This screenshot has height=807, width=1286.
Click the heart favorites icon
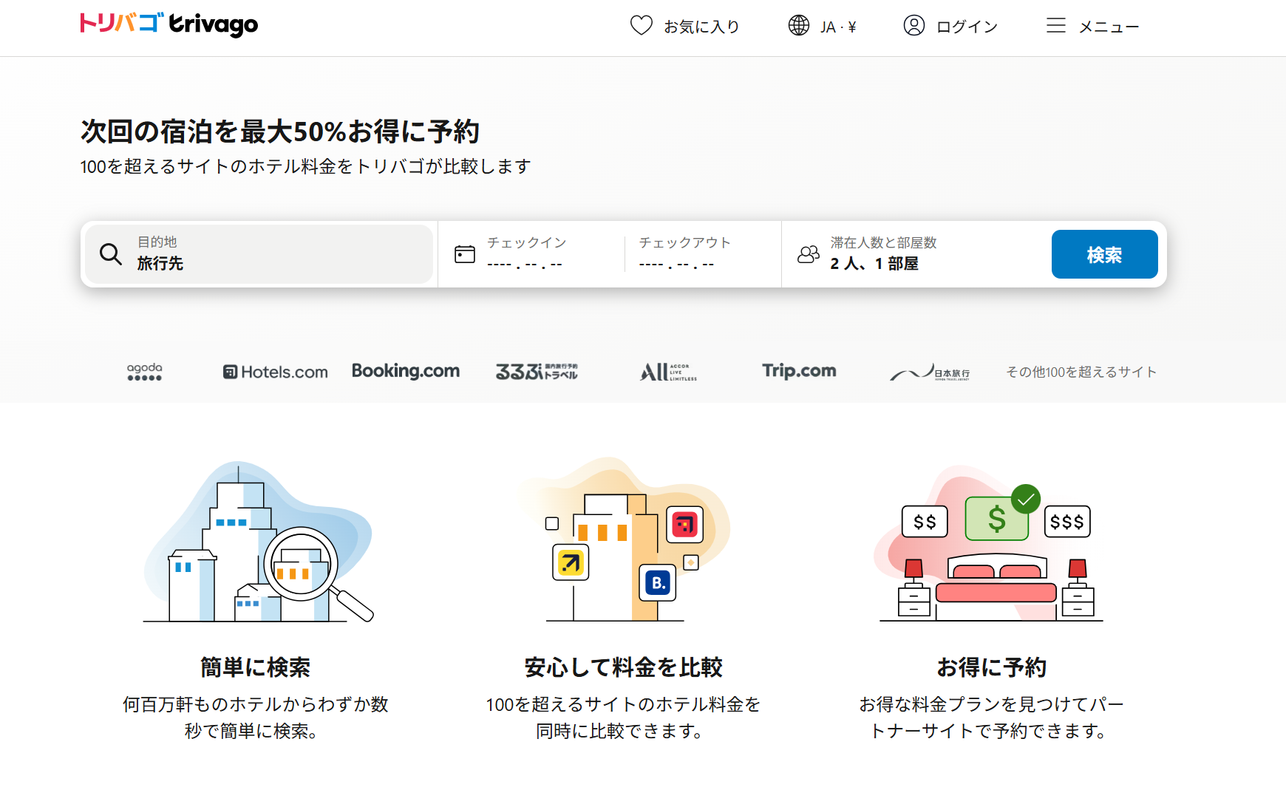click(641, 26)
